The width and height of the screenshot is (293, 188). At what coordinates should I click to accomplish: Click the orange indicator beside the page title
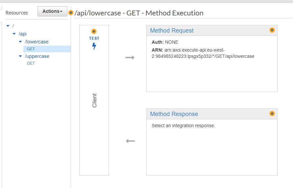click(x=71, y=13)
